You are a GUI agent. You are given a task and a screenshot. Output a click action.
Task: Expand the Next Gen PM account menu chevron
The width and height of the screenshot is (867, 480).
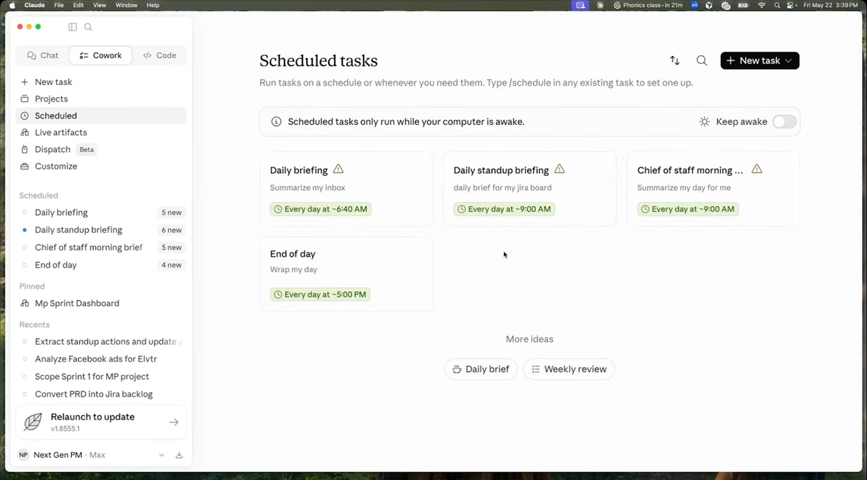[161, 455]
